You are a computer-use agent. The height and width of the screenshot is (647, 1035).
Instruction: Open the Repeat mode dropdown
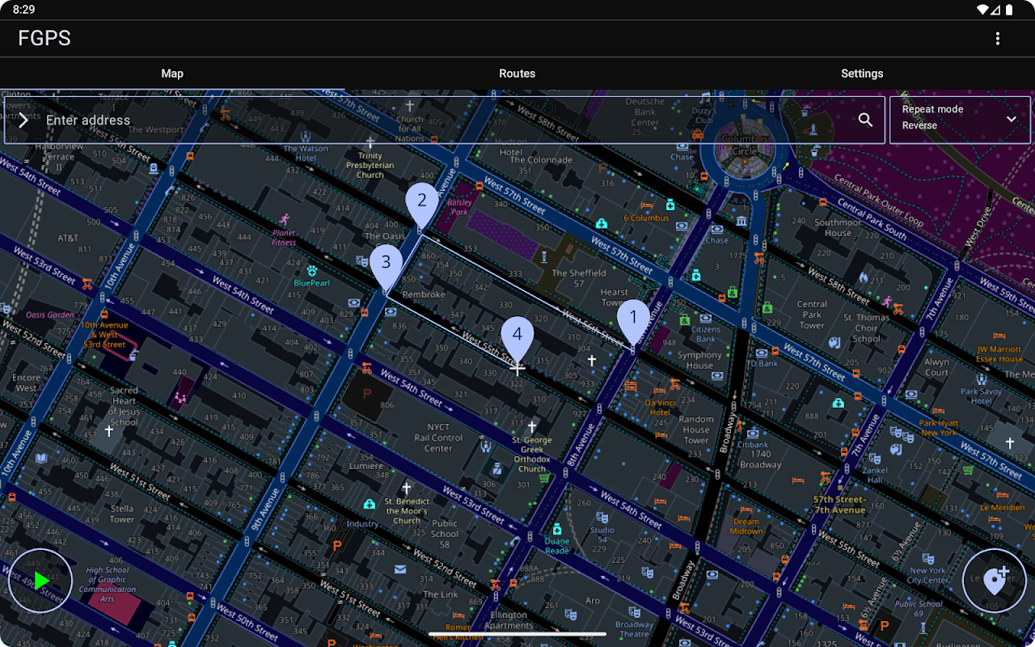pos(960,120)
